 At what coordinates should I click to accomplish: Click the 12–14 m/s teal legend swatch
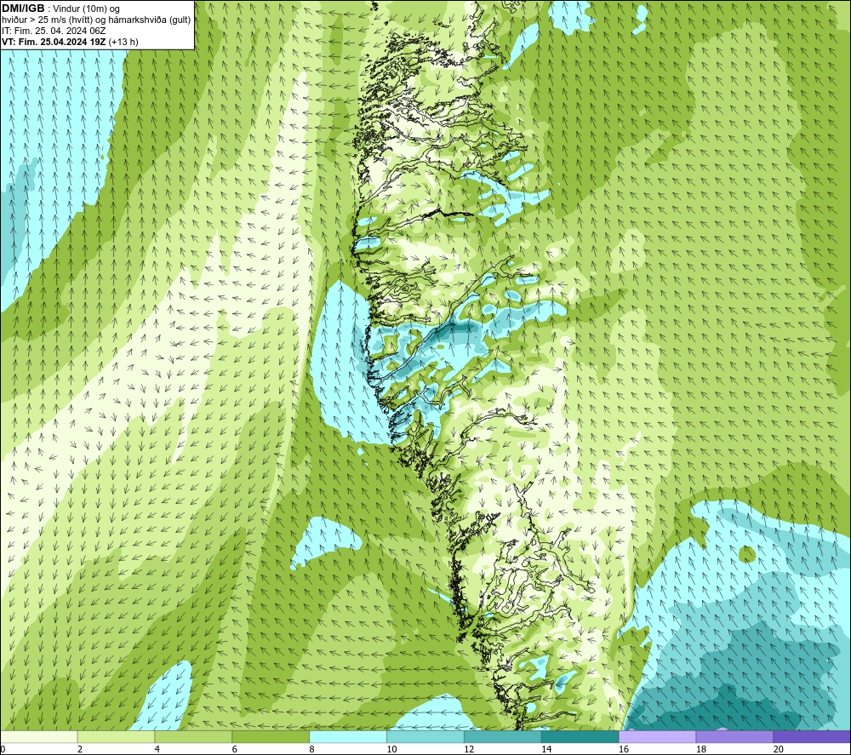tap(503, 737)
